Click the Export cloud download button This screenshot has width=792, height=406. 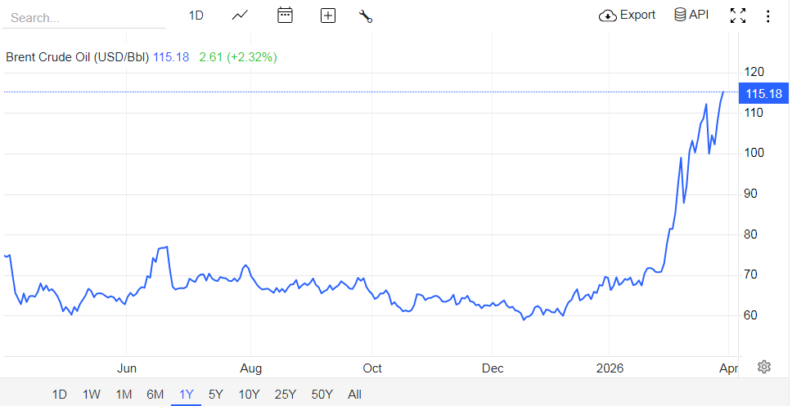628,15
